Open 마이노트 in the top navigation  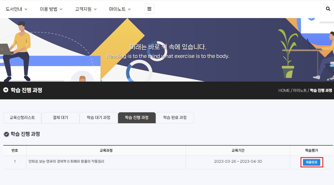(x=120, y=9)
